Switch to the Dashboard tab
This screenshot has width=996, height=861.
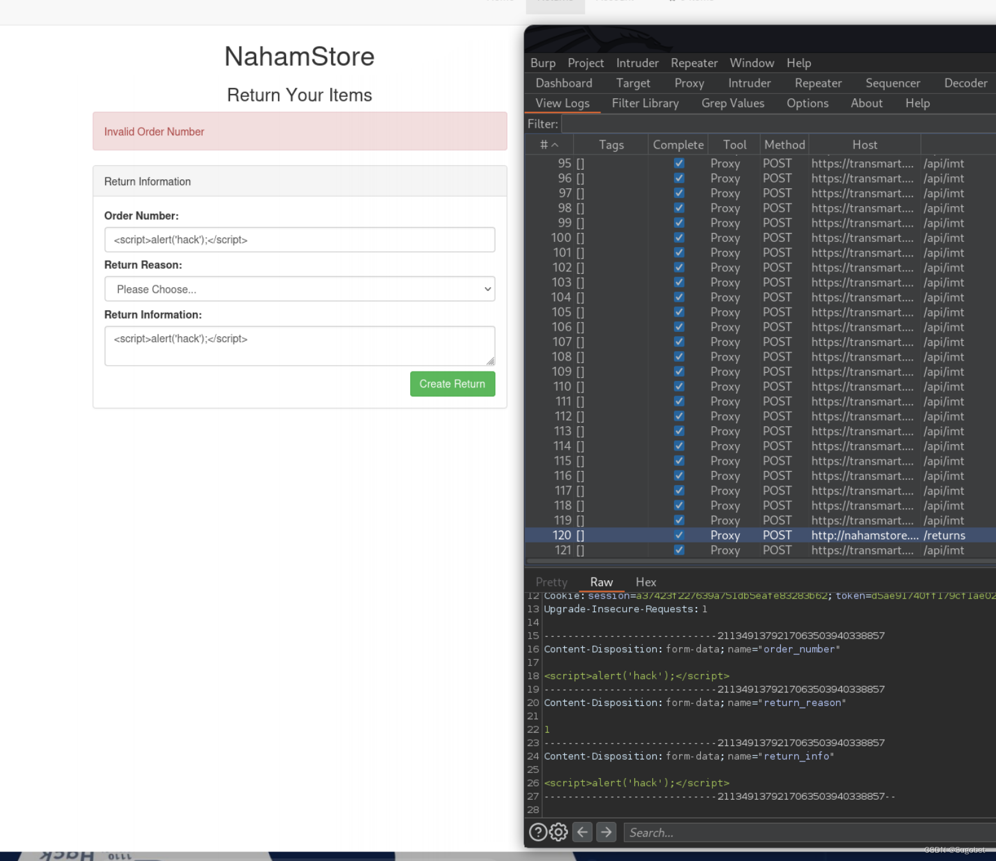564,83
